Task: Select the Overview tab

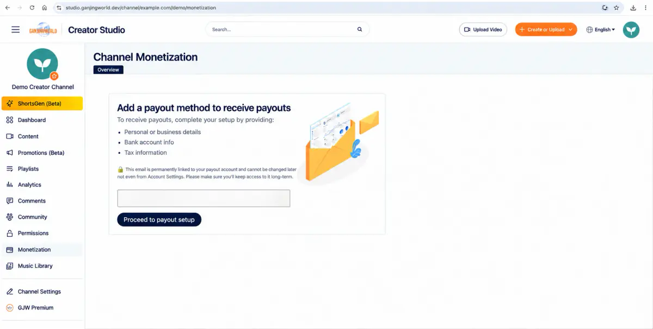Action: coord(108,69)
